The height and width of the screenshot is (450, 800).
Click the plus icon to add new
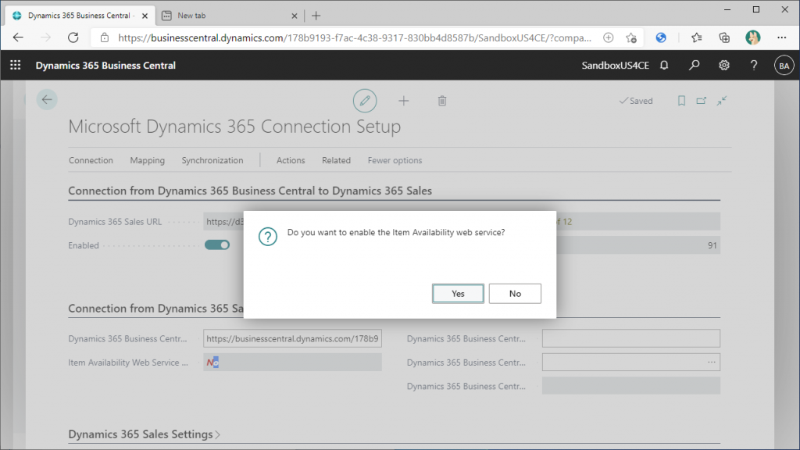click(x=404, y=101)
